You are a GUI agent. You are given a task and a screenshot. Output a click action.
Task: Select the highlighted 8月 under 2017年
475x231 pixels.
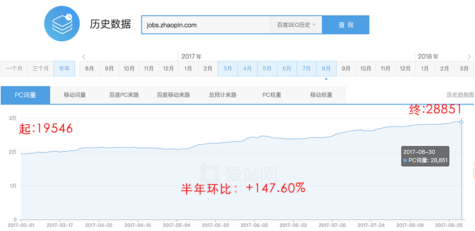pos(326,69)
